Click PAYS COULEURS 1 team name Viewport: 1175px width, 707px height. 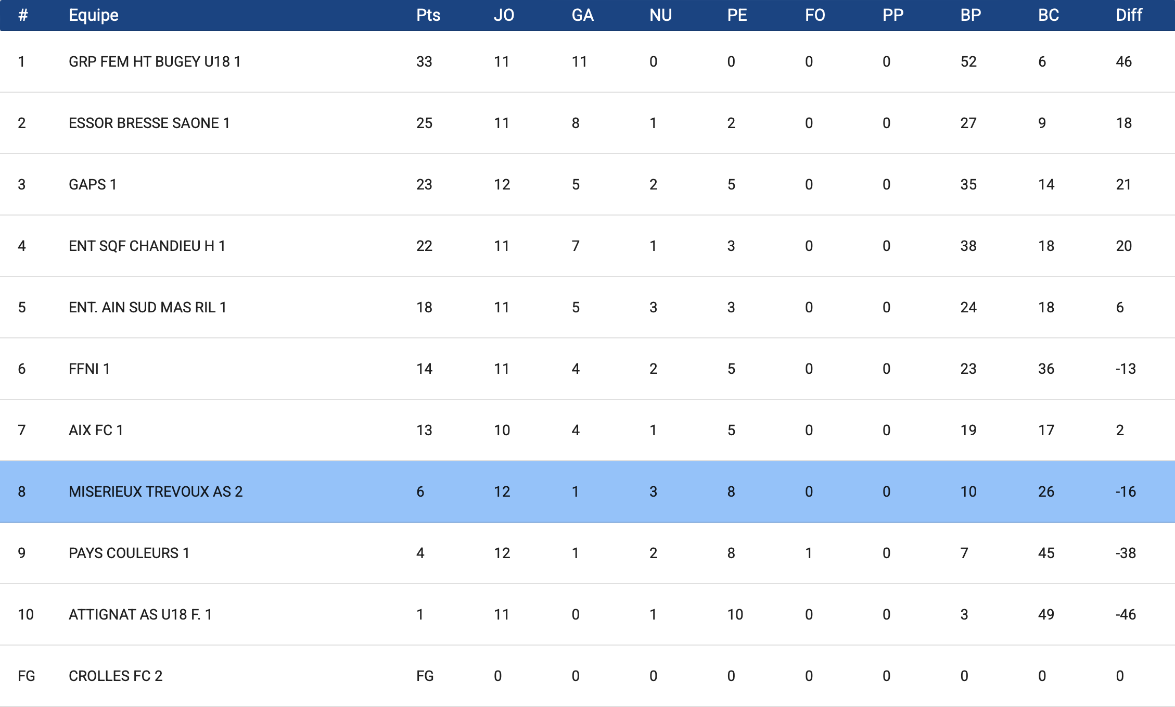129,553
